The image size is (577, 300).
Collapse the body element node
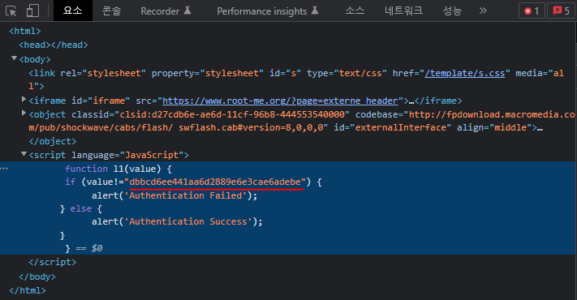(14, 58)
